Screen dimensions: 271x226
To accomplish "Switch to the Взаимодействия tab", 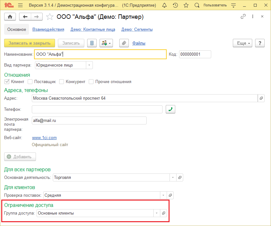I will point(48,30).
